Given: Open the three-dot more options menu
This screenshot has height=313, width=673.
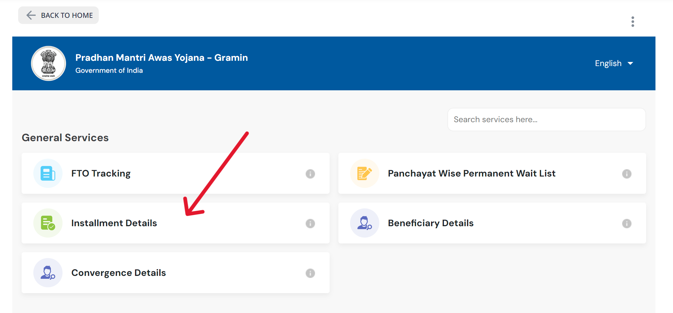Looking at the screenshot, I should tap(633, 22).
